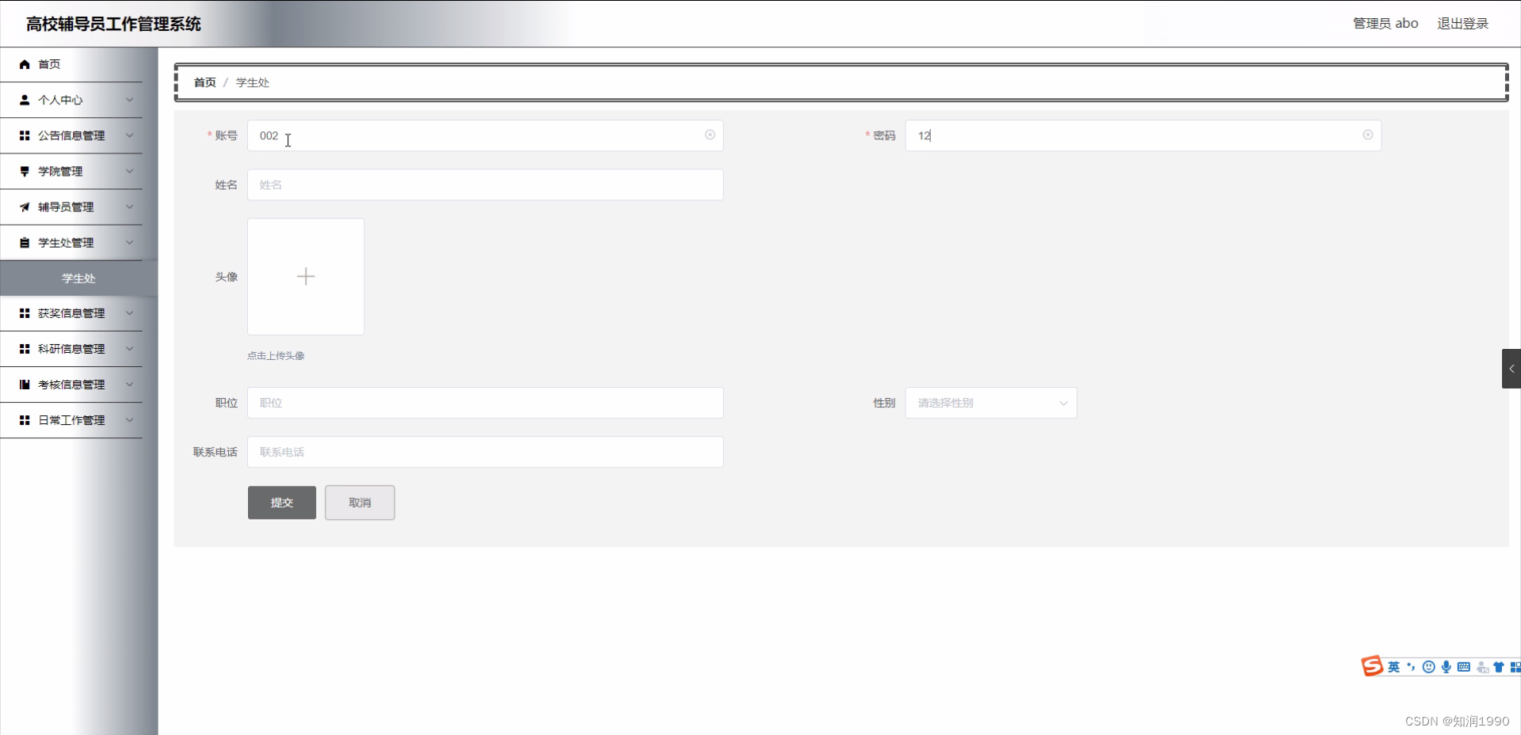Clear the 账号 field using its clear icon
The image size is (1521, 735).
pyautogui.click(x=710, y=135)
